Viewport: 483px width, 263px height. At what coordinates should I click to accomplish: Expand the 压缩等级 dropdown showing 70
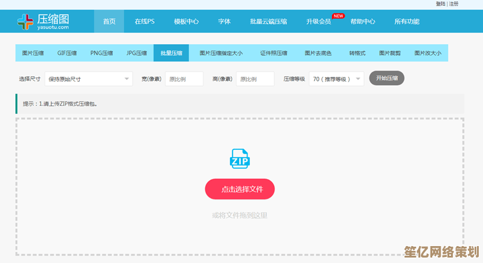pos(336,79)
